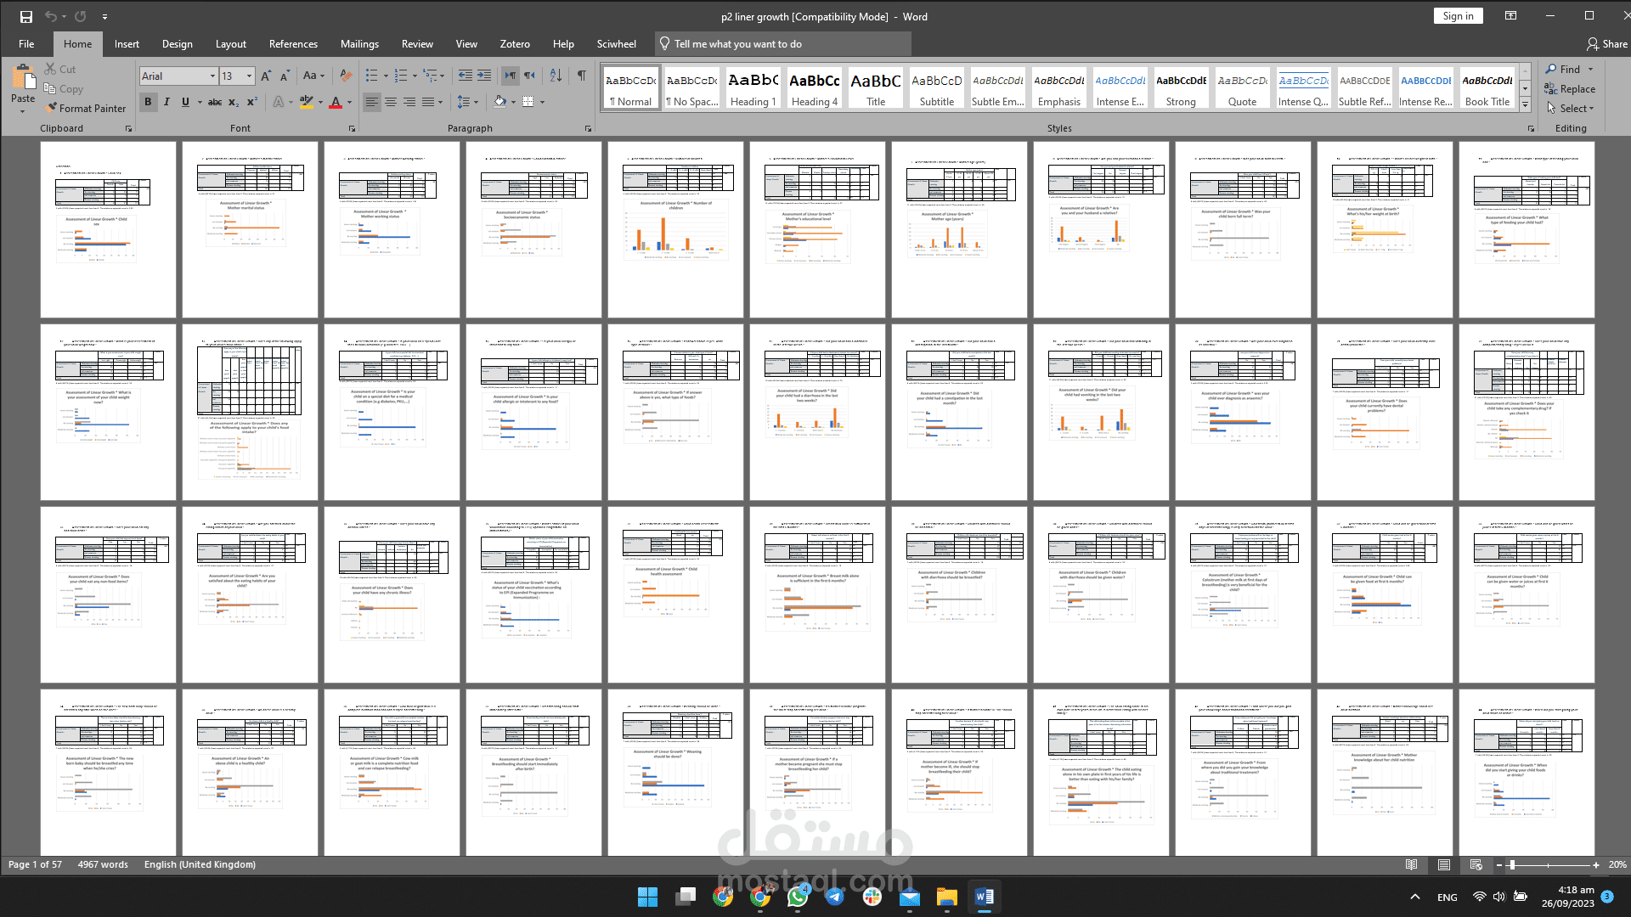
Task: Undo the last action
Action: click(51, 16)
